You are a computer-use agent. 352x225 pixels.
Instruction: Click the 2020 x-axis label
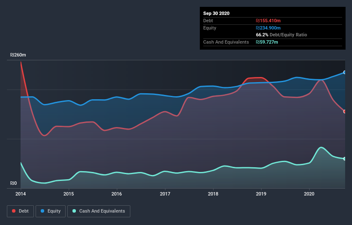tap(309, 194)
